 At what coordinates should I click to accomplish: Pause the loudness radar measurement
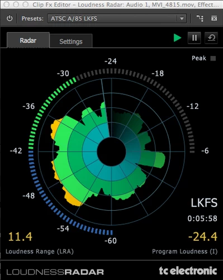pyautogui.click(x=194, y=38)
